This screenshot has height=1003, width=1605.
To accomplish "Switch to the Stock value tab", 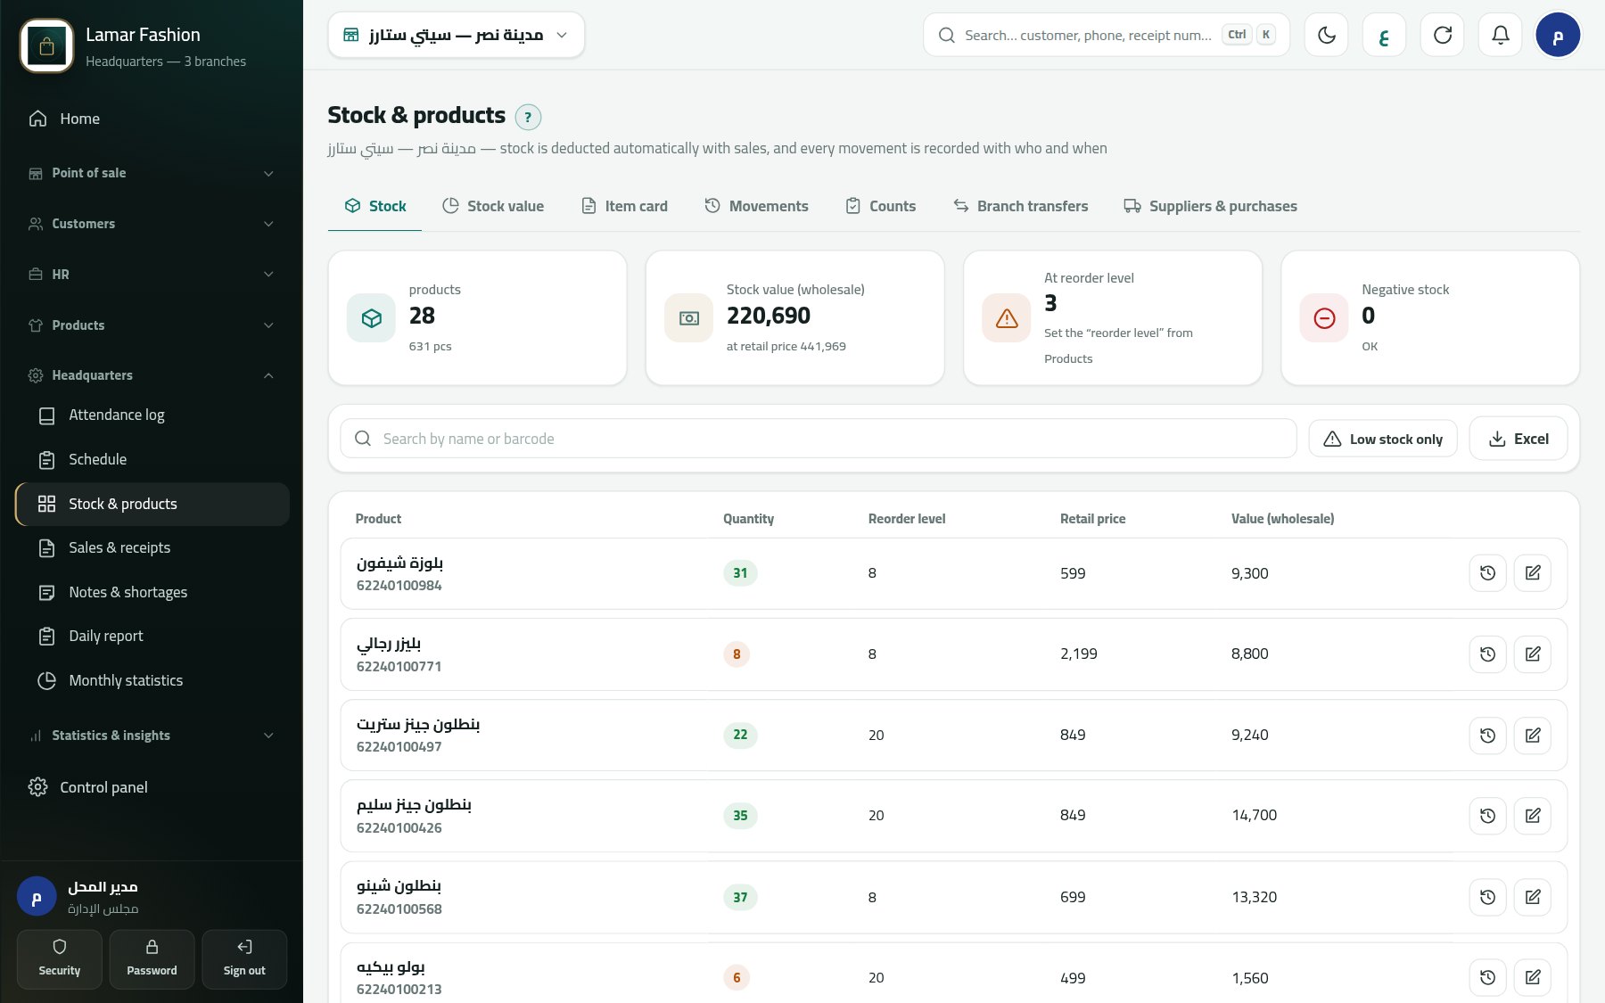I will [x=493, y=206].
